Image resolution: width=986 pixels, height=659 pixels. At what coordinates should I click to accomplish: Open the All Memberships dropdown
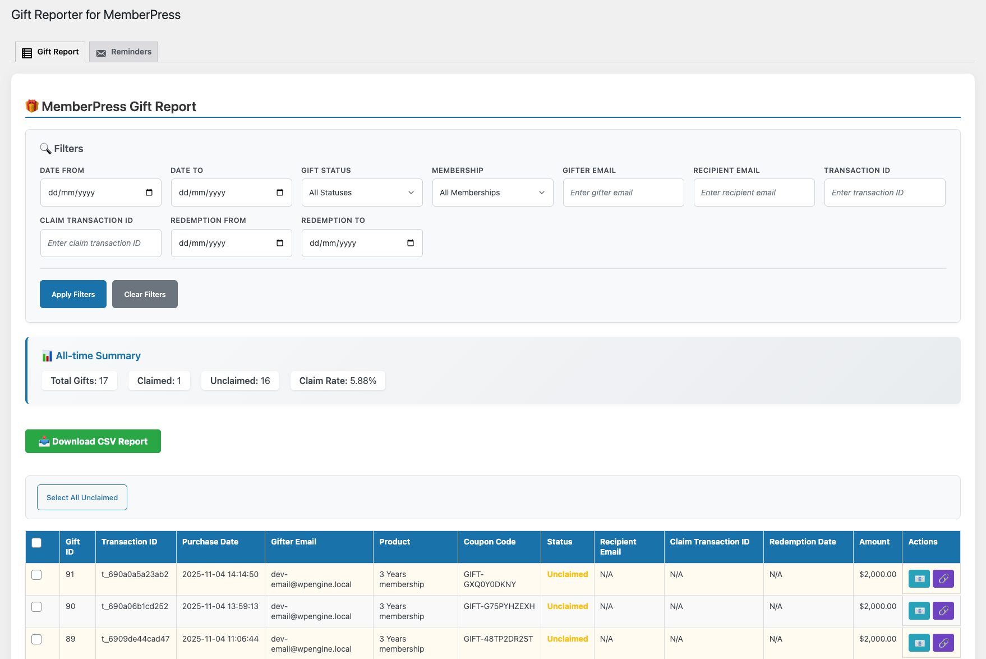pyautogui.click(x=492, y=193)
